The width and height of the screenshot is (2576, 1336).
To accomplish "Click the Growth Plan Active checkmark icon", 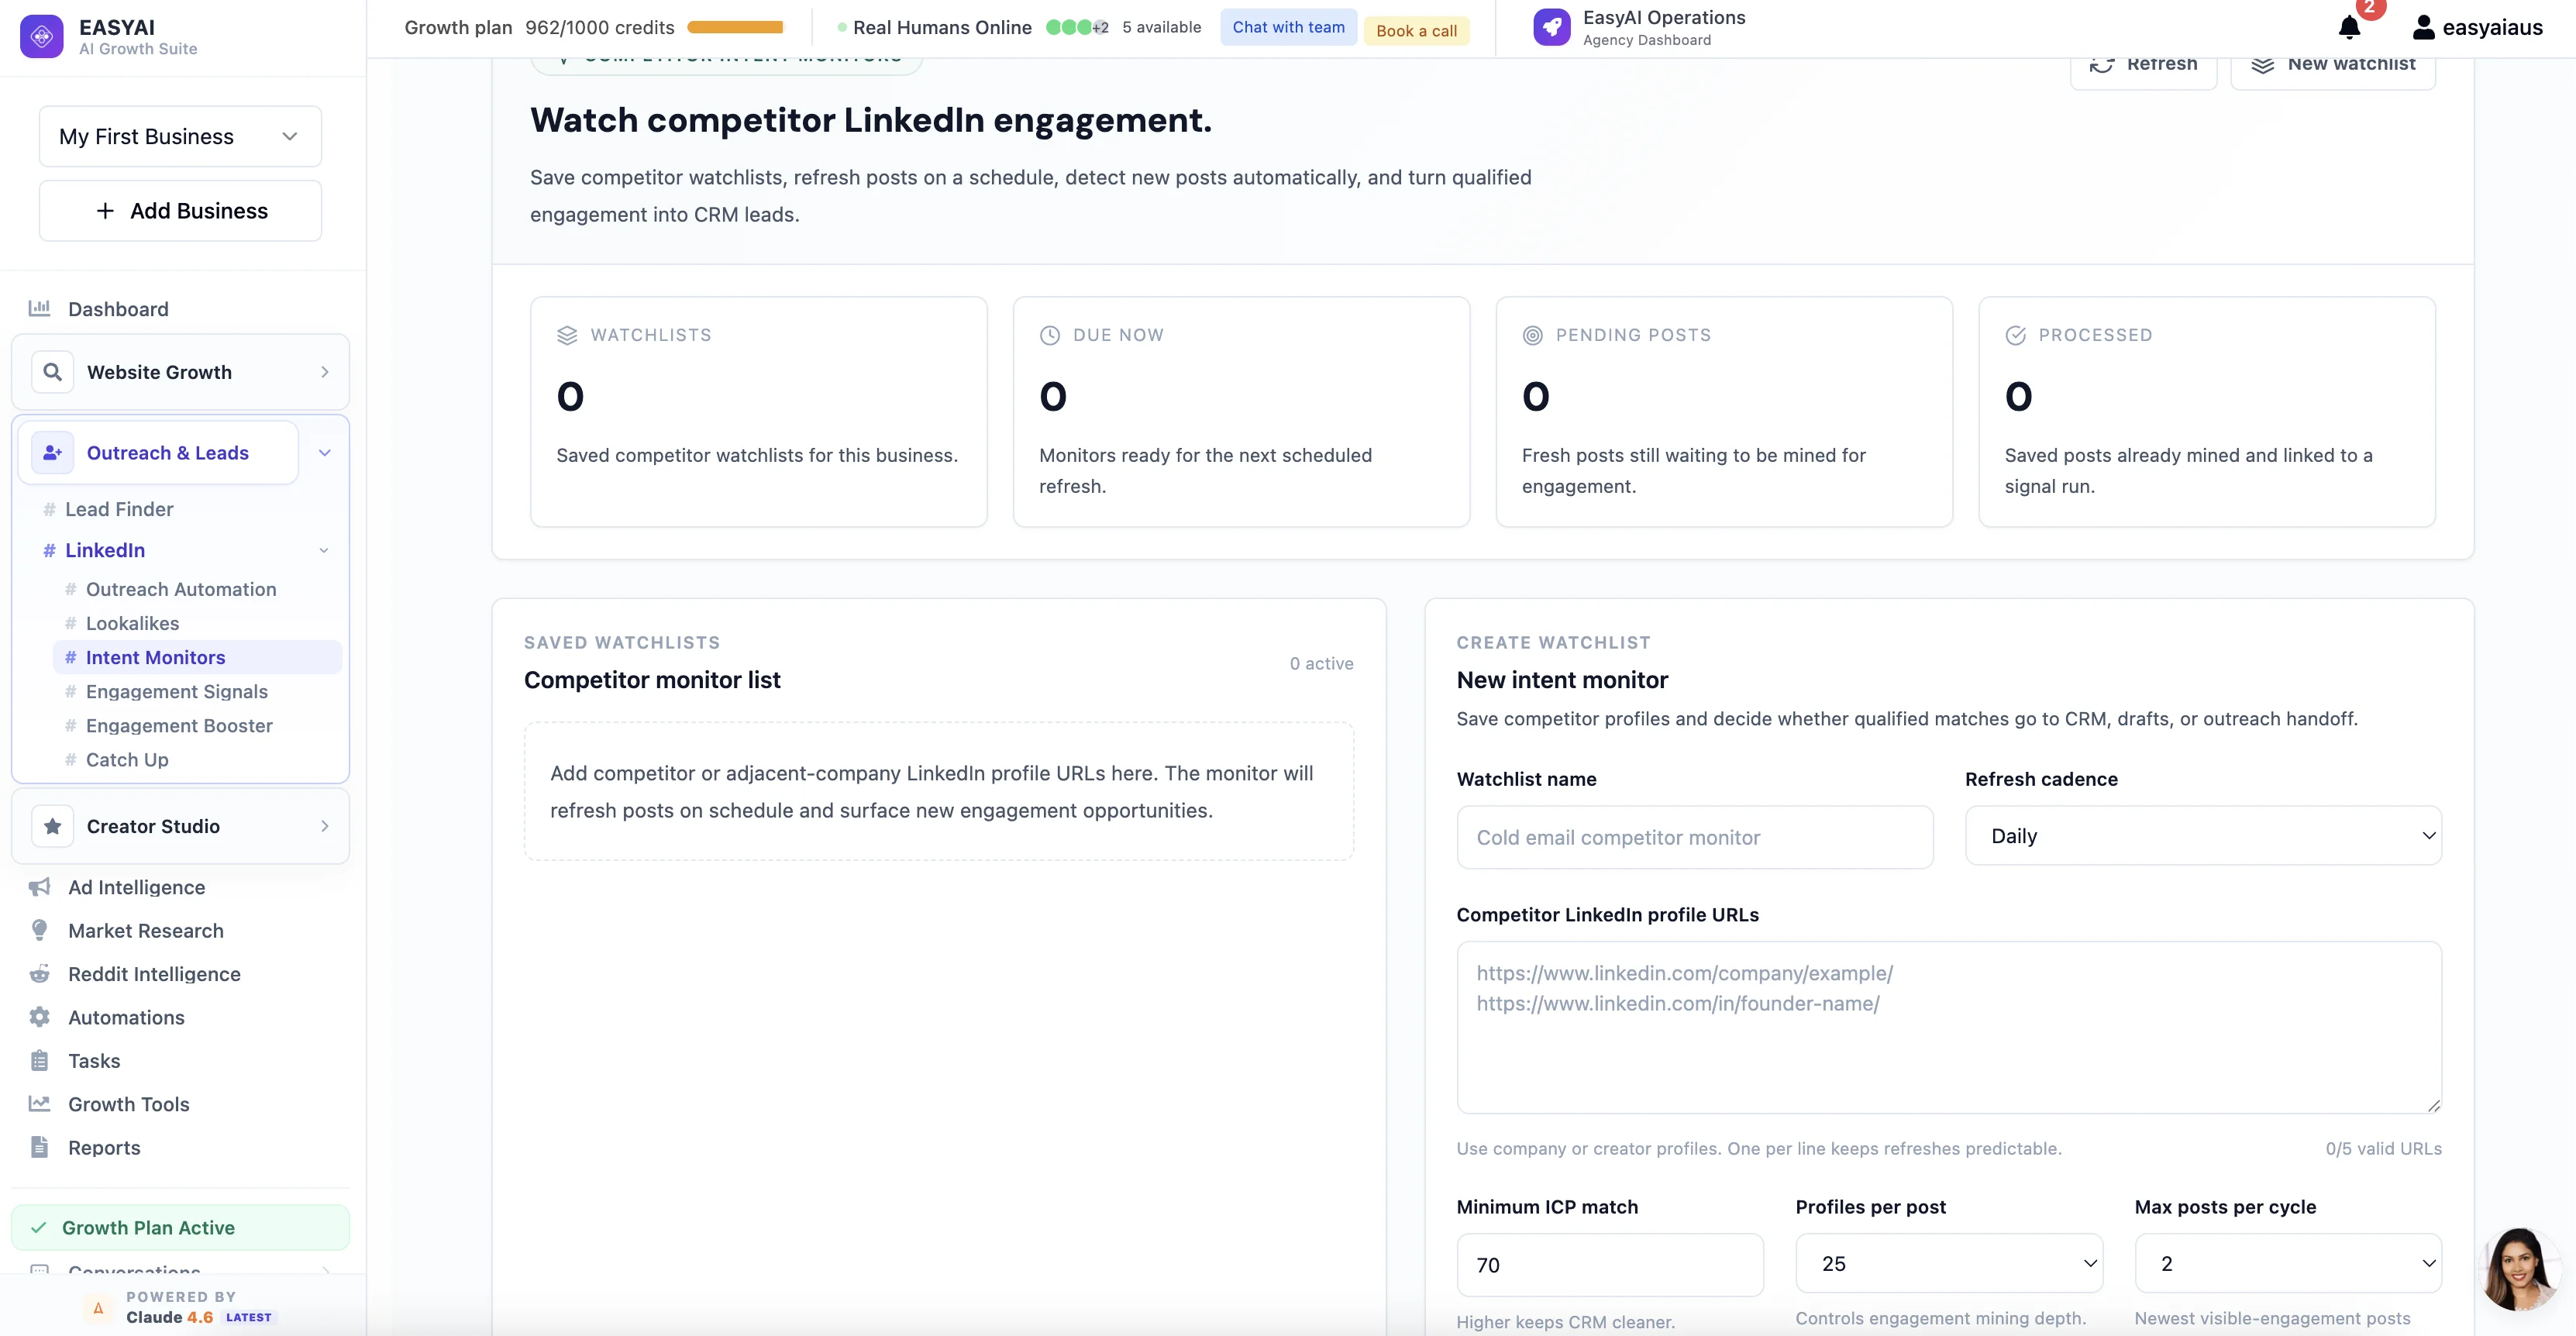I will tap(39, 1227).
